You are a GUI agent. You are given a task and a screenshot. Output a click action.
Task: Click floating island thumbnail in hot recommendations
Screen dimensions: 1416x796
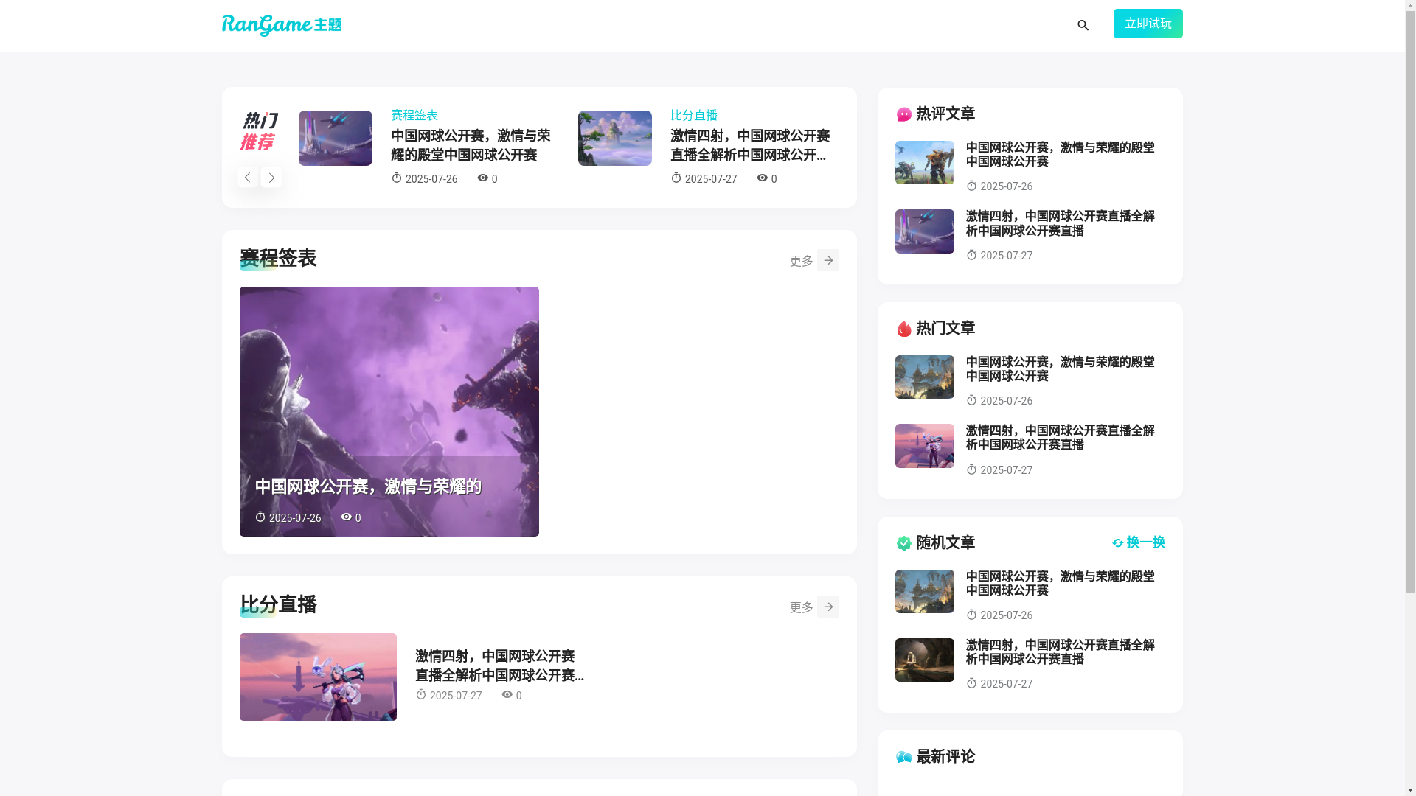[x=614, y=138]
